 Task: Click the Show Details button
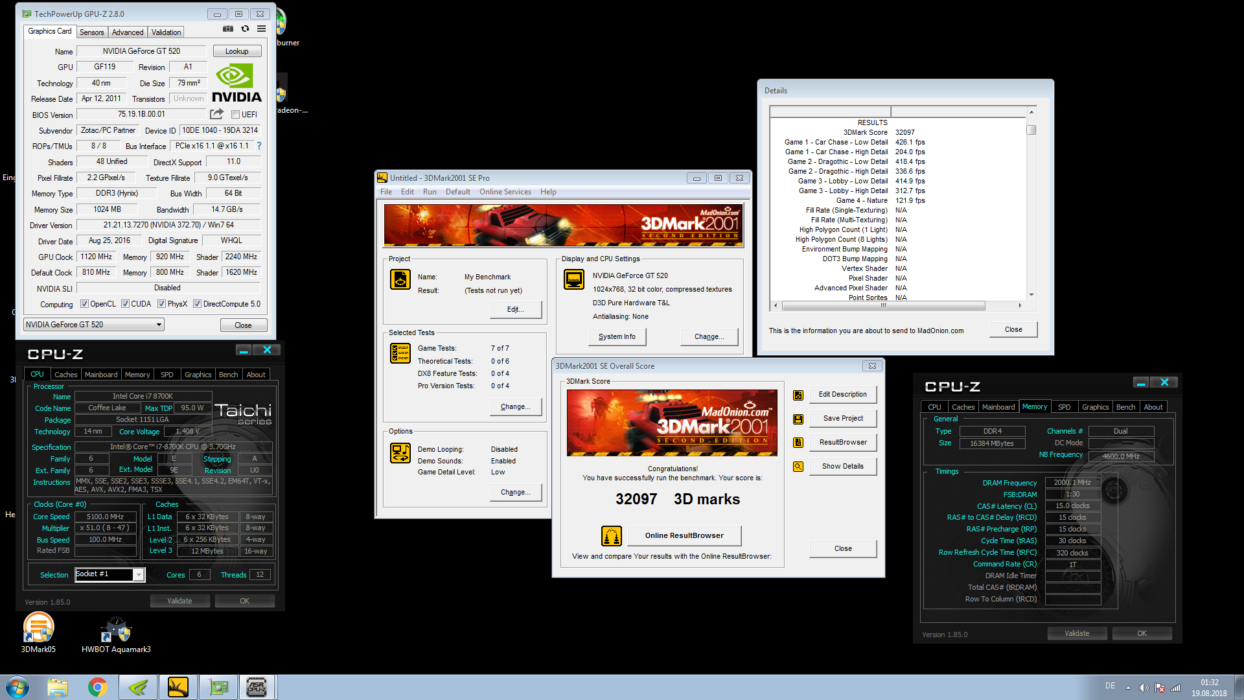click(843, 467)
